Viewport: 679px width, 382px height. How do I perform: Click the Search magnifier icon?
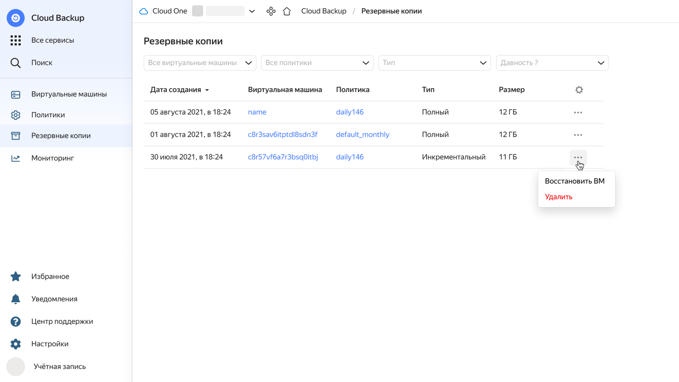click(16, 63)
